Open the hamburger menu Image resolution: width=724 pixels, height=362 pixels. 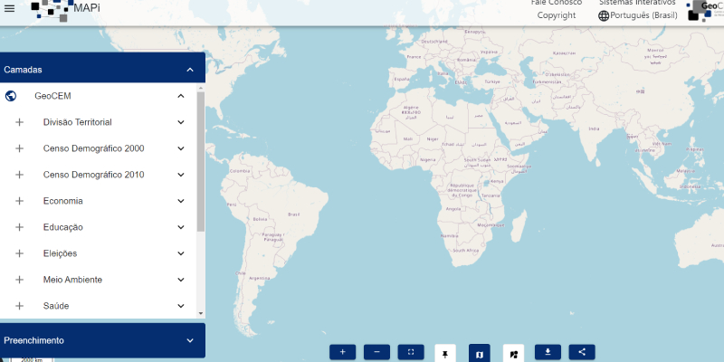click(x=10, y=6)
